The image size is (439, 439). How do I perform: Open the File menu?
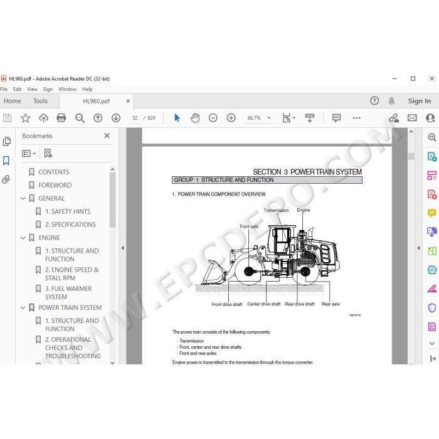coord(4,89)
